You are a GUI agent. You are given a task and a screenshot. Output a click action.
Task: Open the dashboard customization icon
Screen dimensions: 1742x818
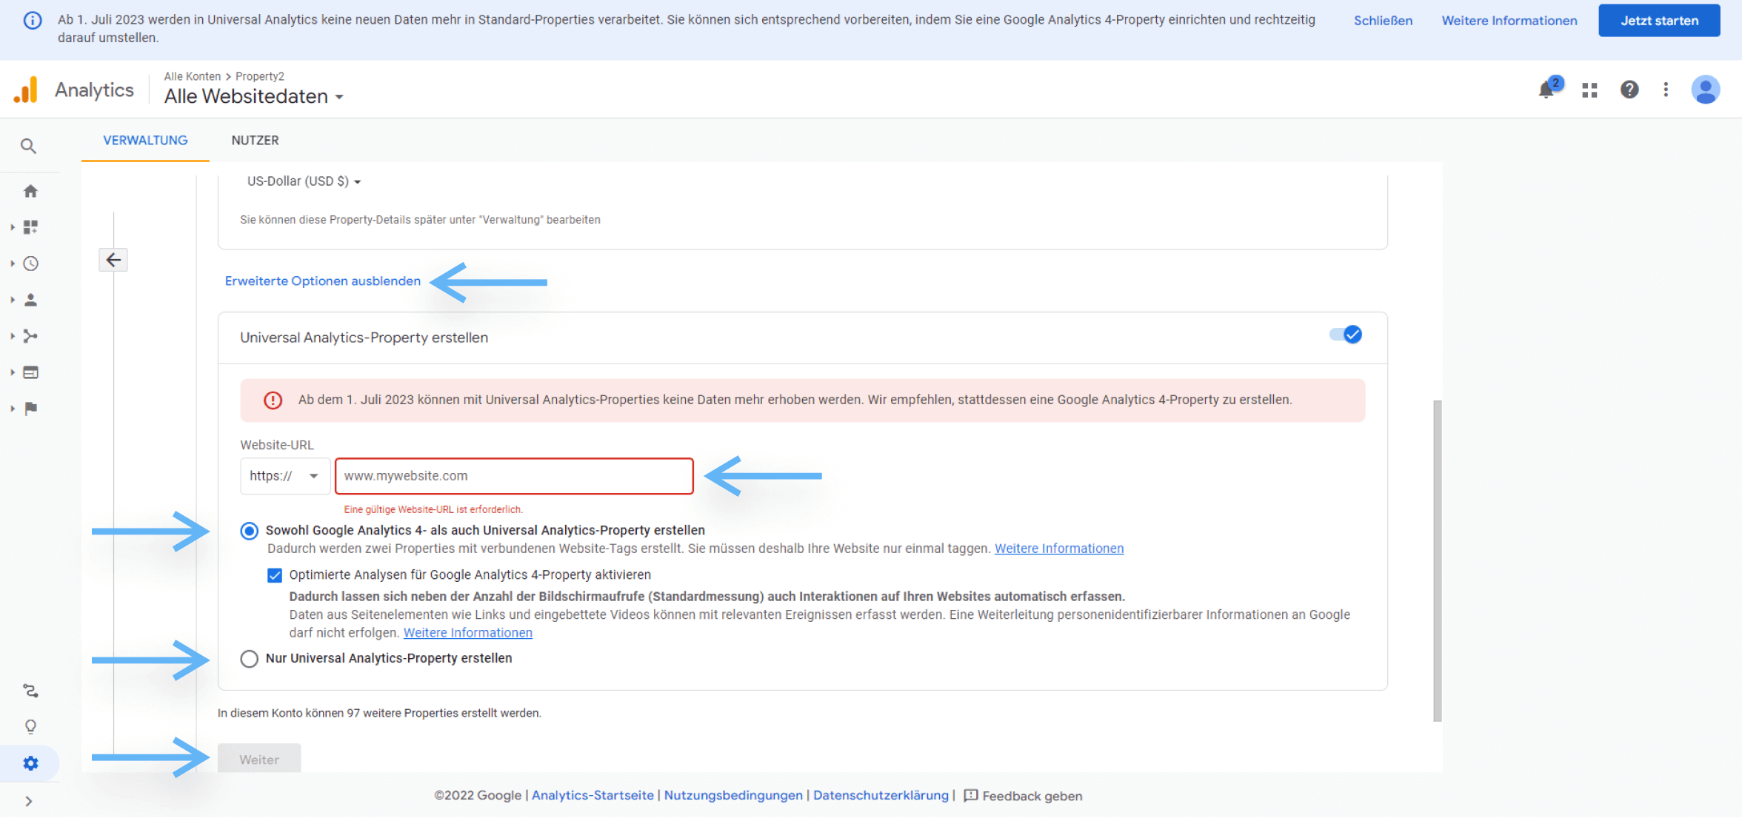[30, 227]
